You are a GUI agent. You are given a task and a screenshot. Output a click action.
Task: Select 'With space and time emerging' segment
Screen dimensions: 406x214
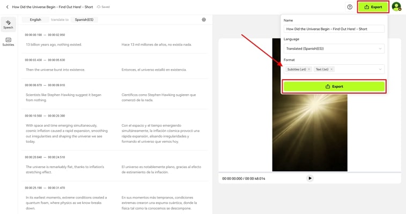(x=67, y=133)
